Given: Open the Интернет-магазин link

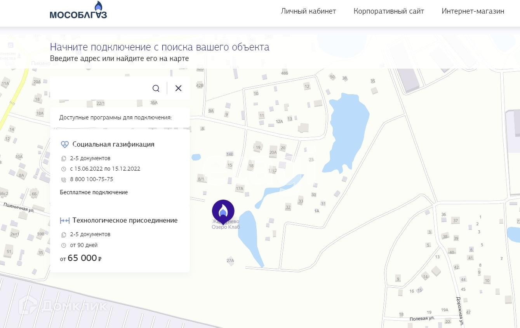Looking at the screenshot, I should click(x=473, y=11).
